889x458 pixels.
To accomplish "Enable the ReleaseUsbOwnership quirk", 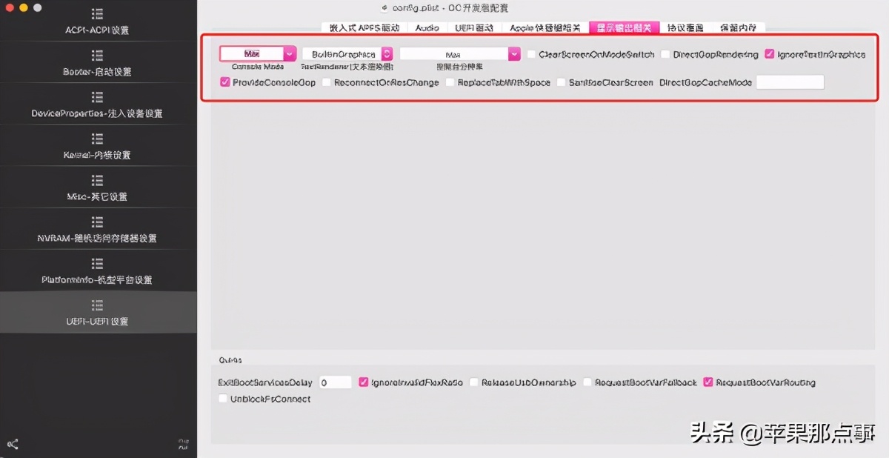I will pos(474,382).
